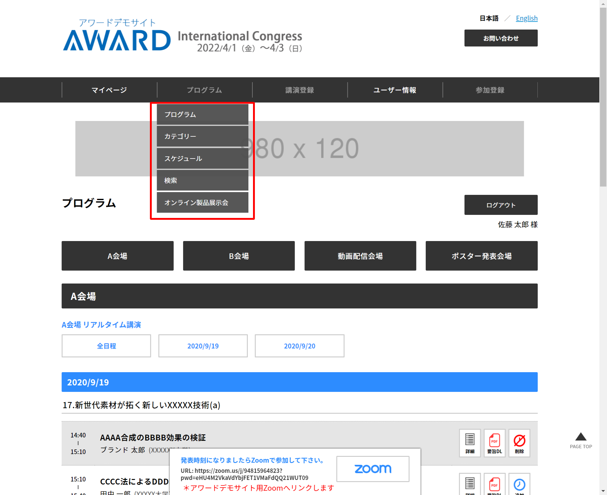Open 詳細 icon for the 15:10 talk
This screenshot has height=495, width=607.
click(470, 485)
